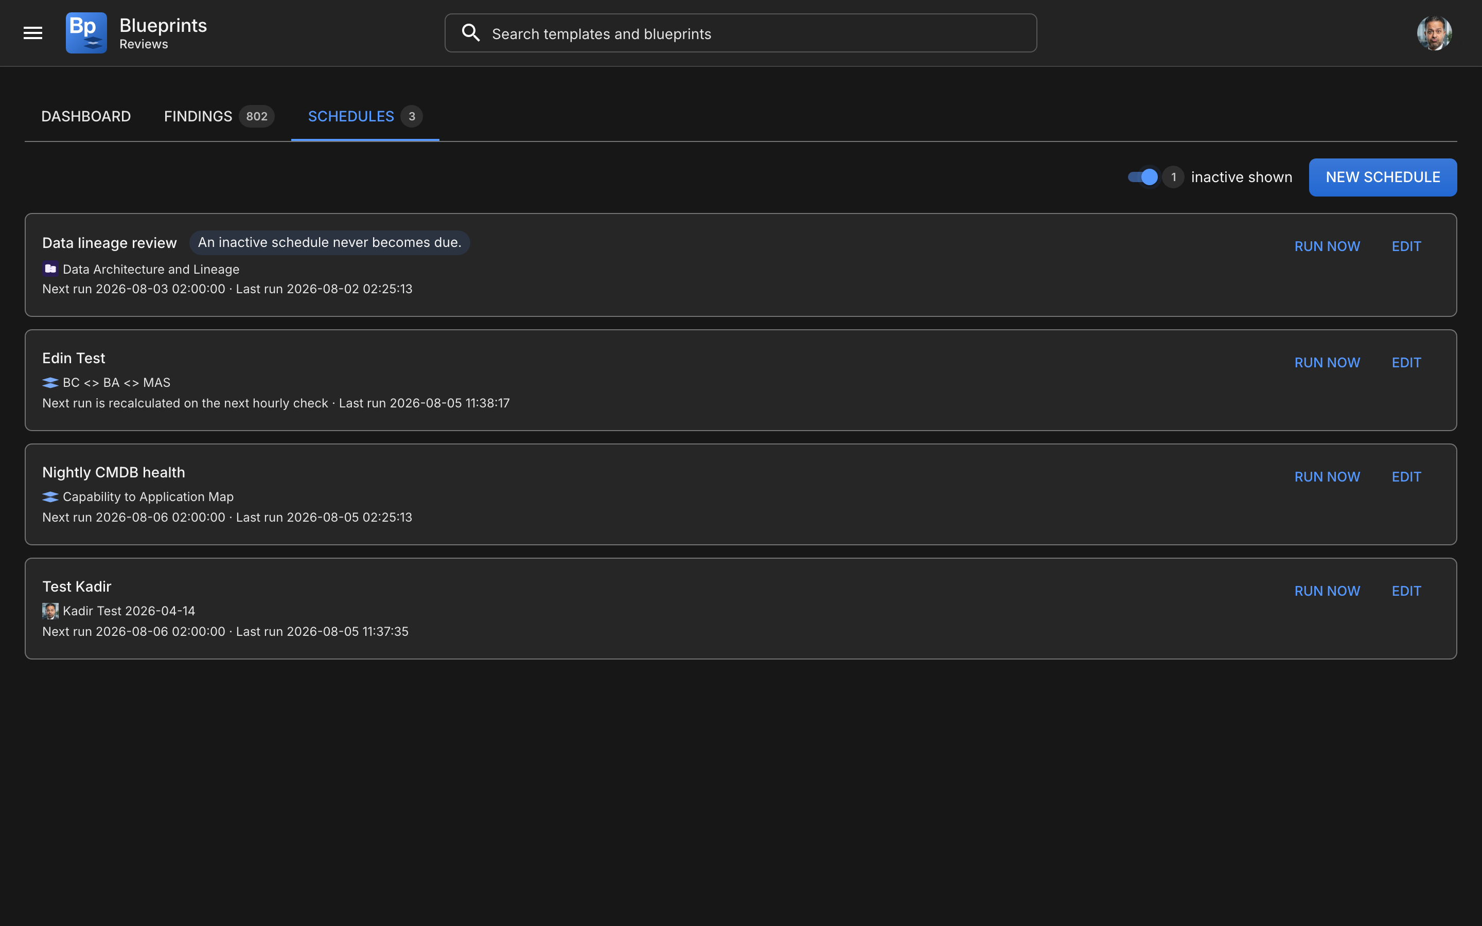1482x926 pixels.
Task: Create a new schedule
Action: (1383, 177)
